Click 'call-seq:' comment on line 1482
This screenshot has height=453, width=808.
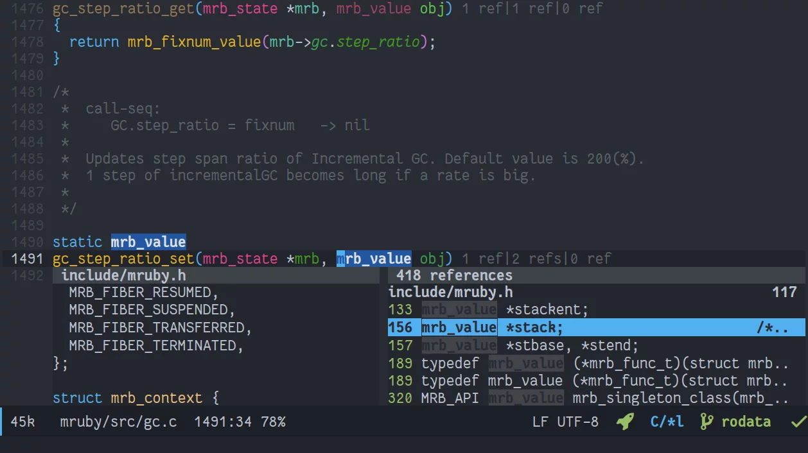click(123, 108)
